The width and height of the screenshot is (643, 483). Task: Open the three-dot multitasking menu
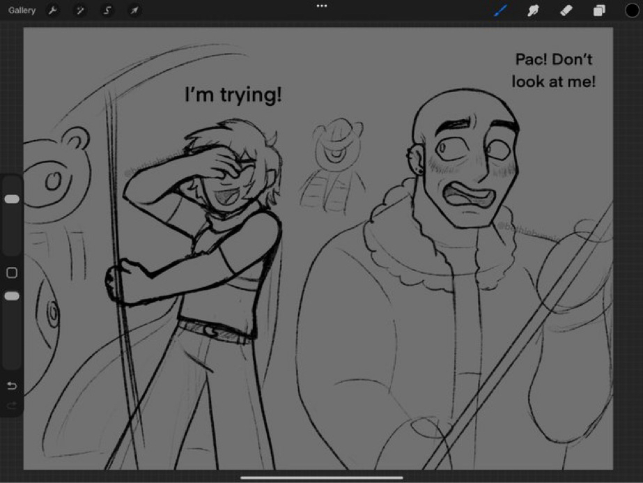[321, 6]
